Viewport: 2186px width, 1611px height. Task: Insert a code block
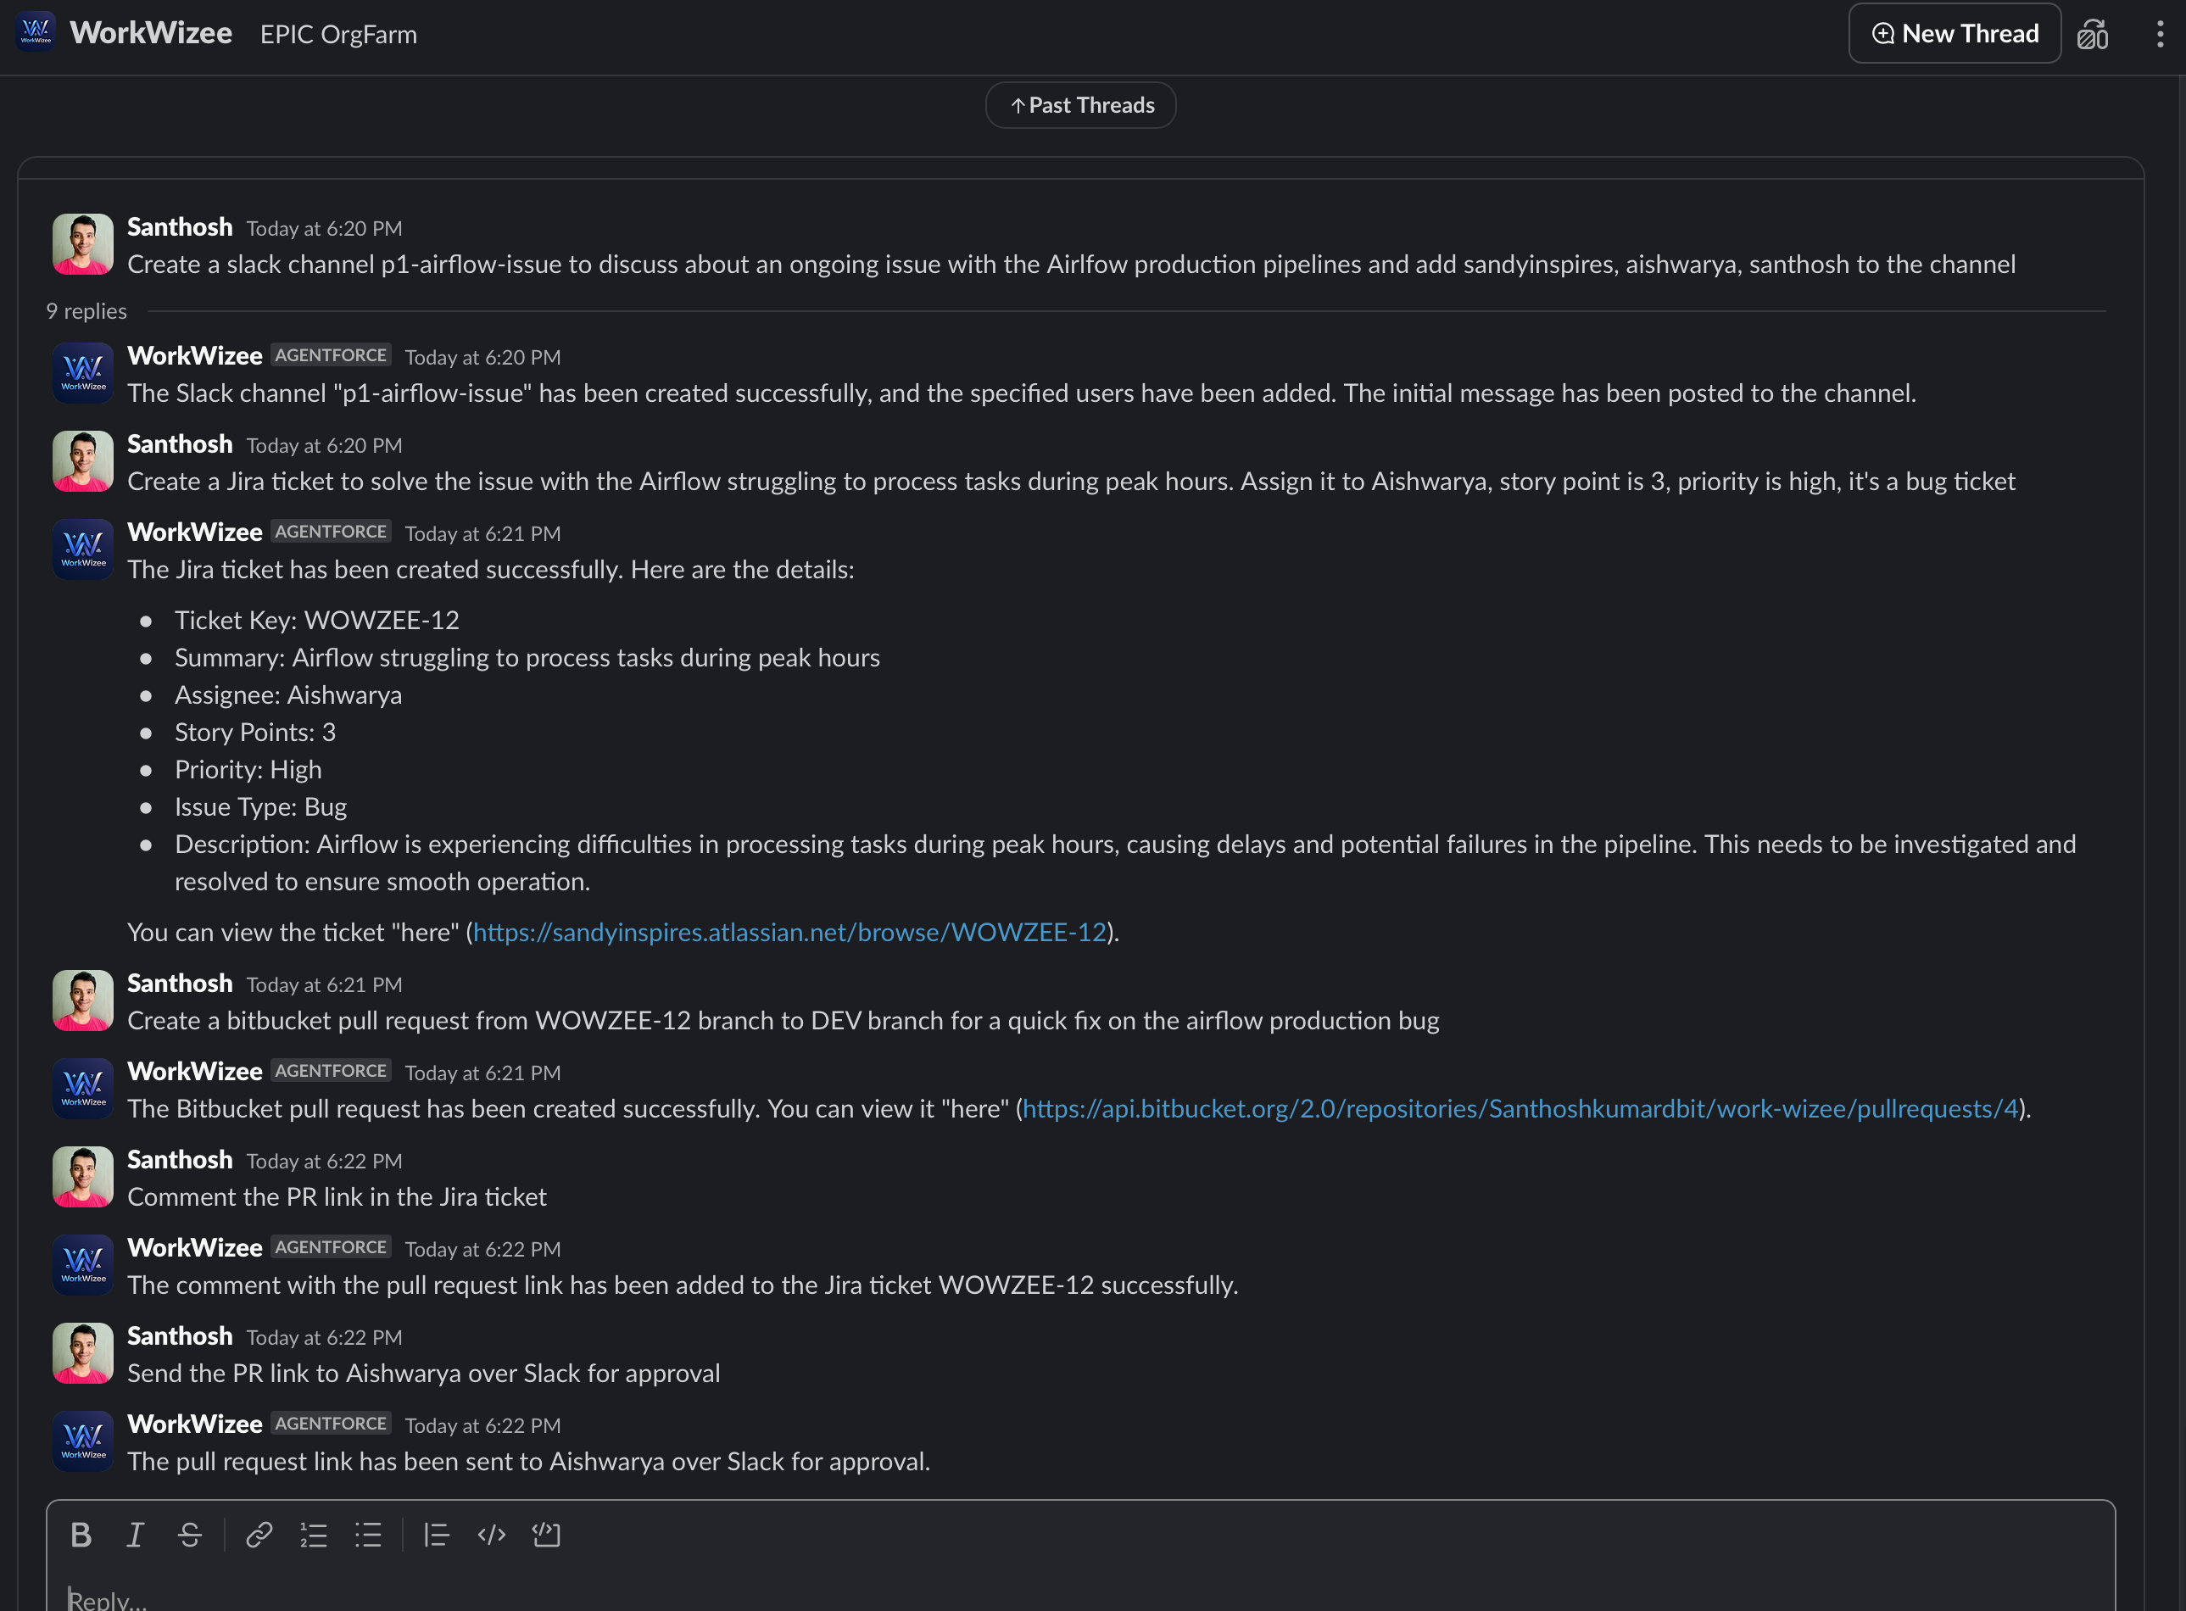[x=546, y=1535]
